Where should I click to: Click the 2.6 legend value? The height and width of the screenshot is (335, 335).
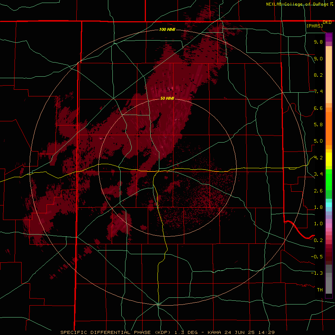coord(318,191)
